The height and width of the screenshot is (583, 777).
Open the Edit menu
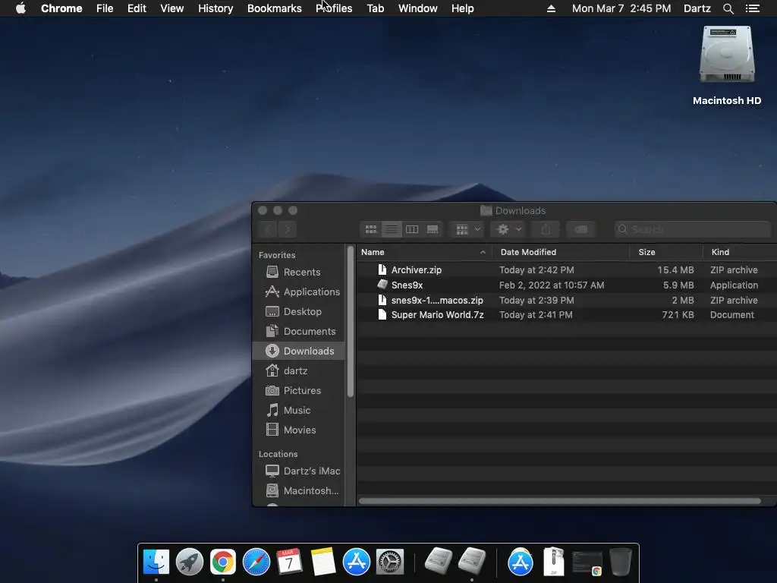pos(137,8)
